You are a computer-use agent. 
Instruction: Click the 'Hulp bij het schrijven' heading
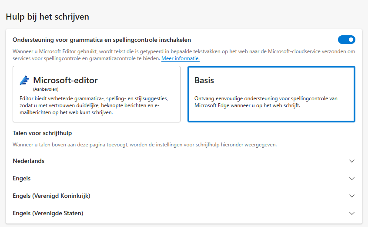pos(47,17)
